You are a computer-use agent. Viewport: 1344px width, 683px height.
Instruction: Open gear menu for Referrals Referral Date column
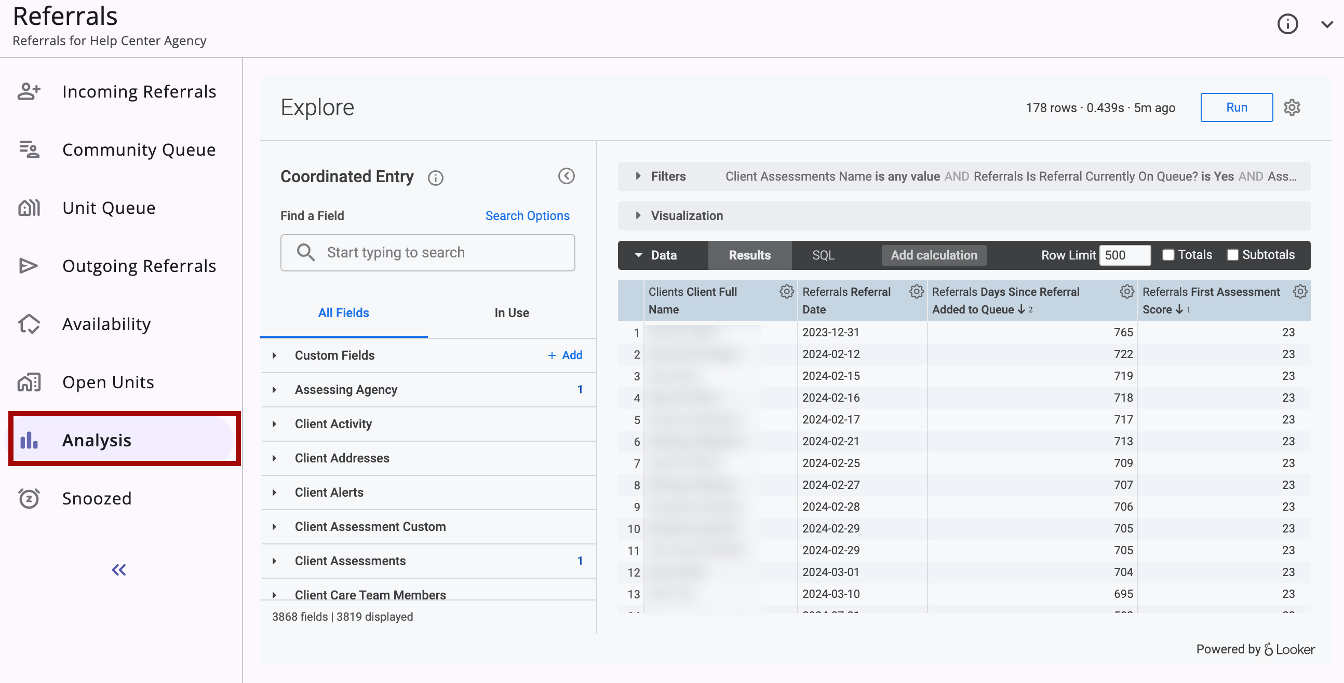[916, 292]
